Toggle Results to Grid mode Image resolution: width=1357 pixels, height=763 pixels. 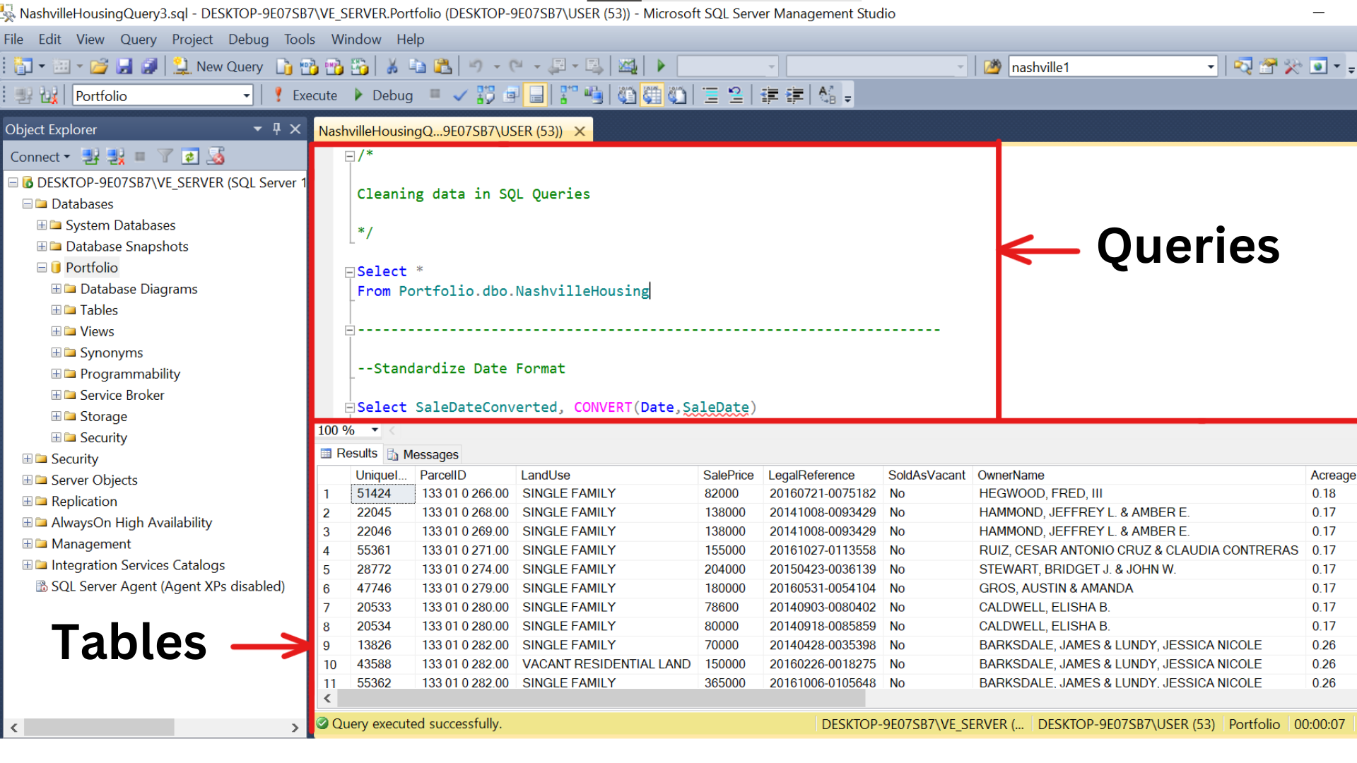click(652, 95)
